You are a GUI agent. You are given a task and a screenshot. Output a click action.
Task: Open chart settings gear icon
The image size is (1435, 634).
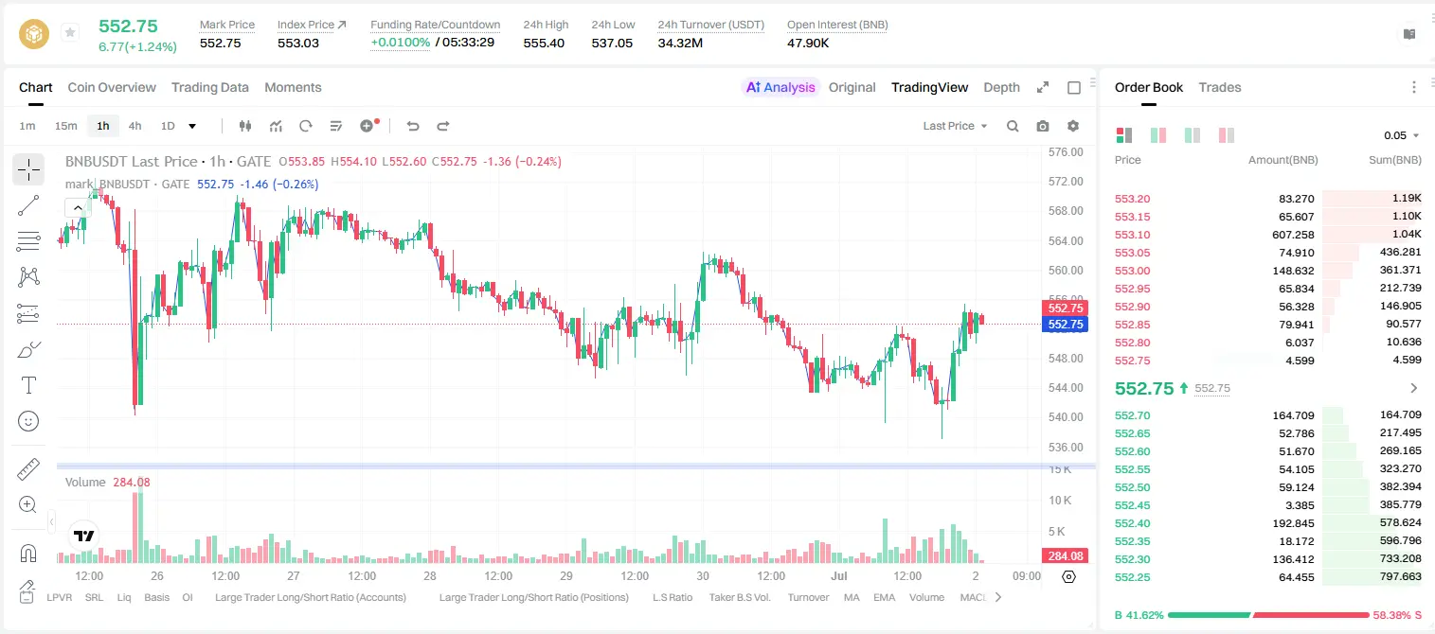point(1073,126)
